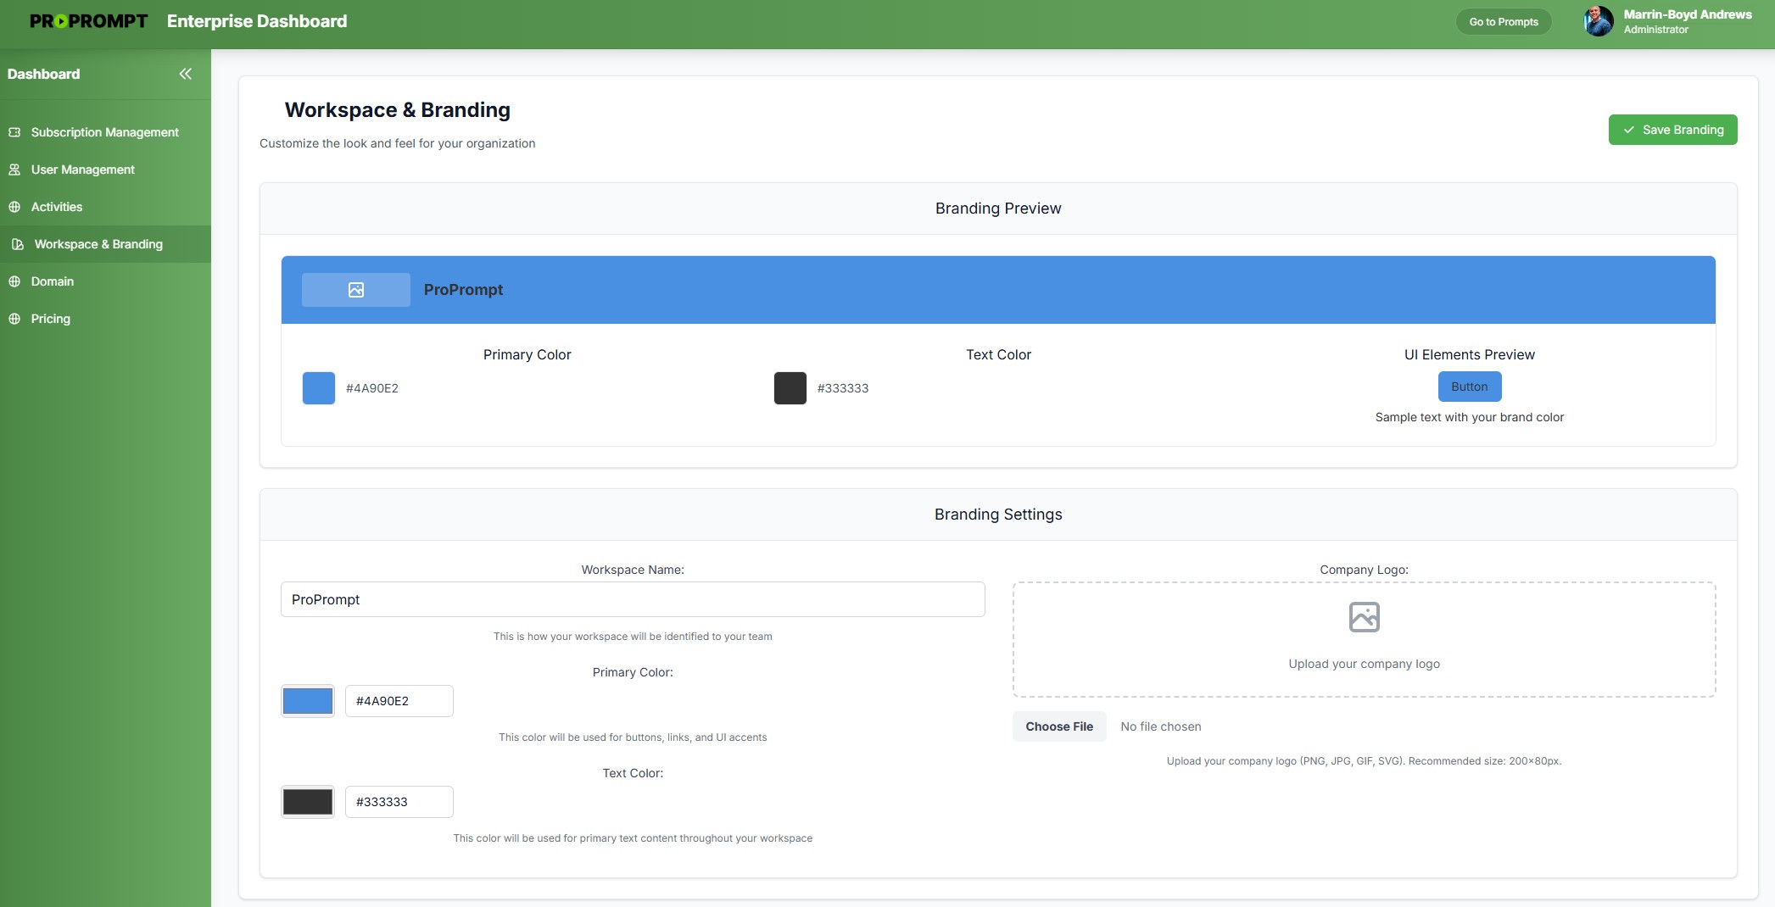Screen dimensions: 1775x907
Task: Open the Primary Color picker swatch in settings
Action: click(x=308, y=701)
